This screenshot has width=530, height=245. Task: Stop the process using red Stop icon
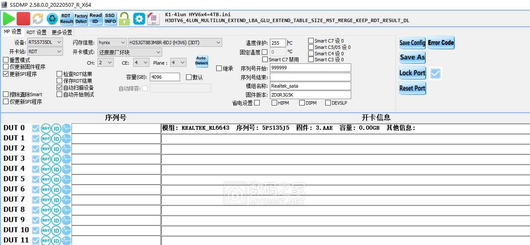(23, 19)
